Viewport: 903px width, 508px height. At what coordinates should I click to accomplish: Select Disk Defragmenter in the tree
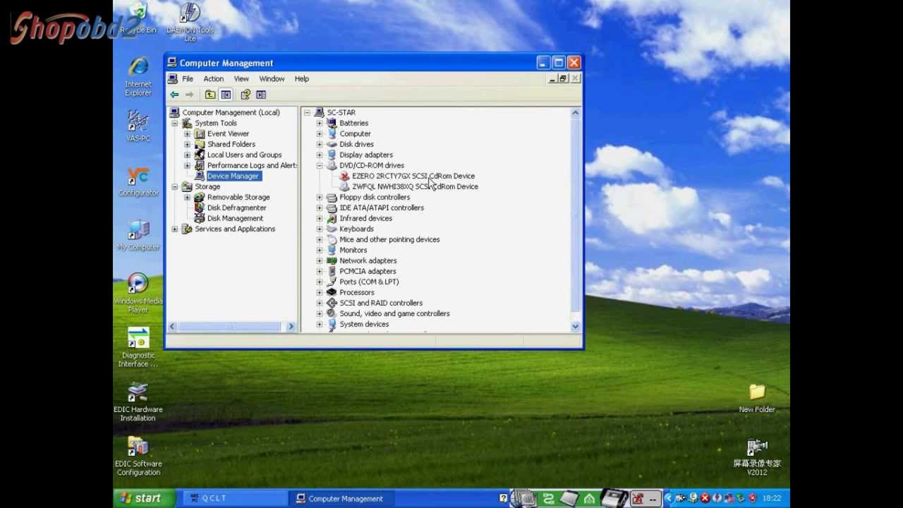pyautogui.click(x=236, y=207)
